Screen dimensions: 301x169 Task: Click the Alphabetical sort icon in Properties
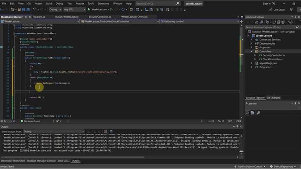[253, 113]
